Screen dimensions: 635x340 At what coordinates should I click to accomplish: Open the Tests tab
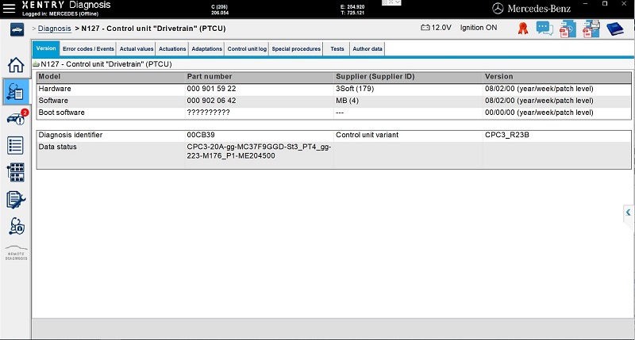coord(337,49)
